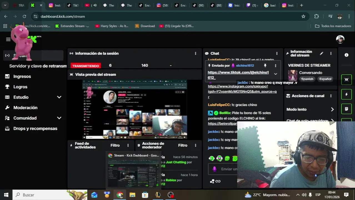Image resolution: width=355 pixels, height=200 pixels.
Task: Open the profile avatar menu in Kick
Action: point(340,39)
